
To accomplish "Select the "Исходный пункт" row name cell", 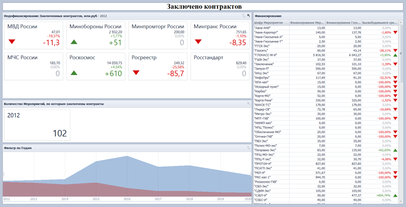I will 271,87.
